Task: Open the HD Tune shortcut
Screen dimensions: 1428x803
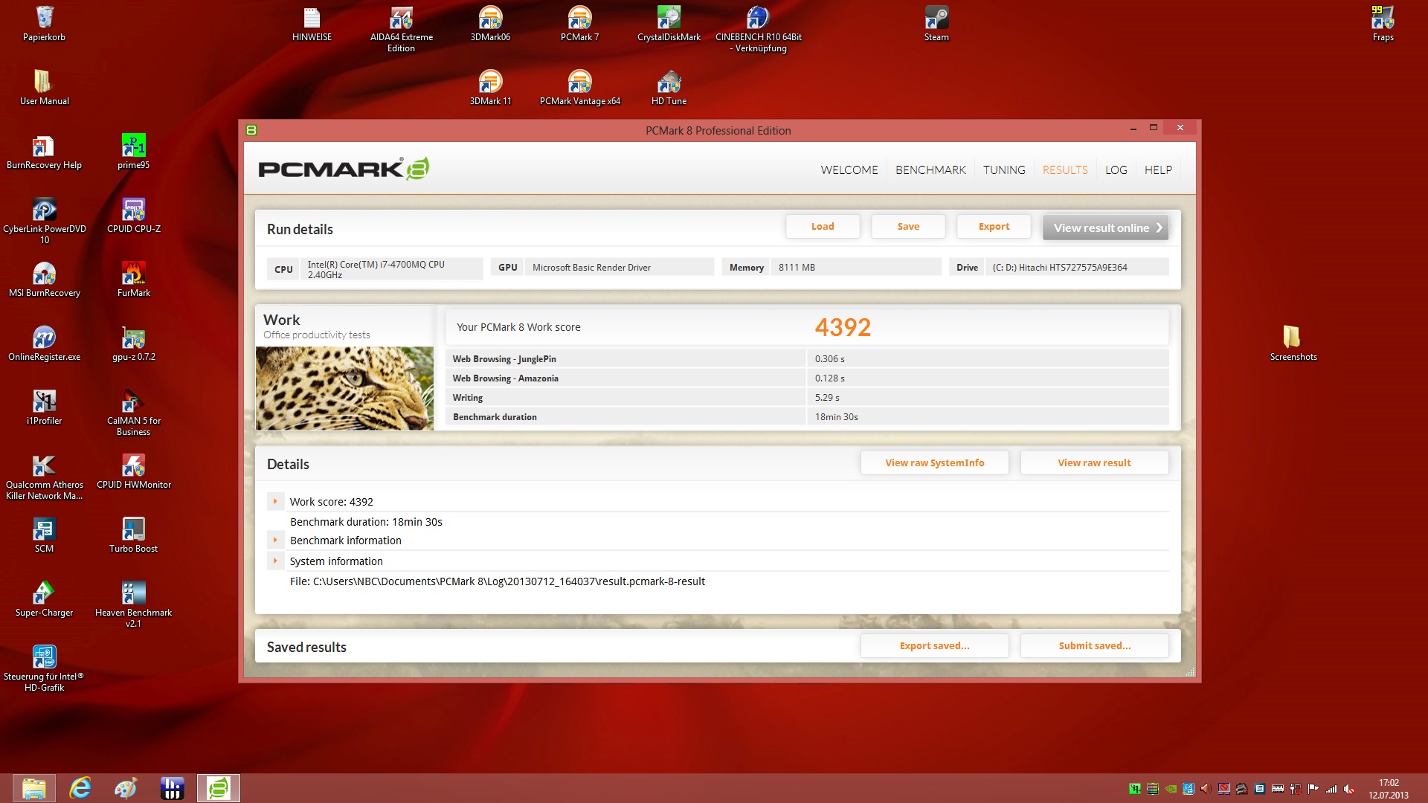Action: (669, 87)
